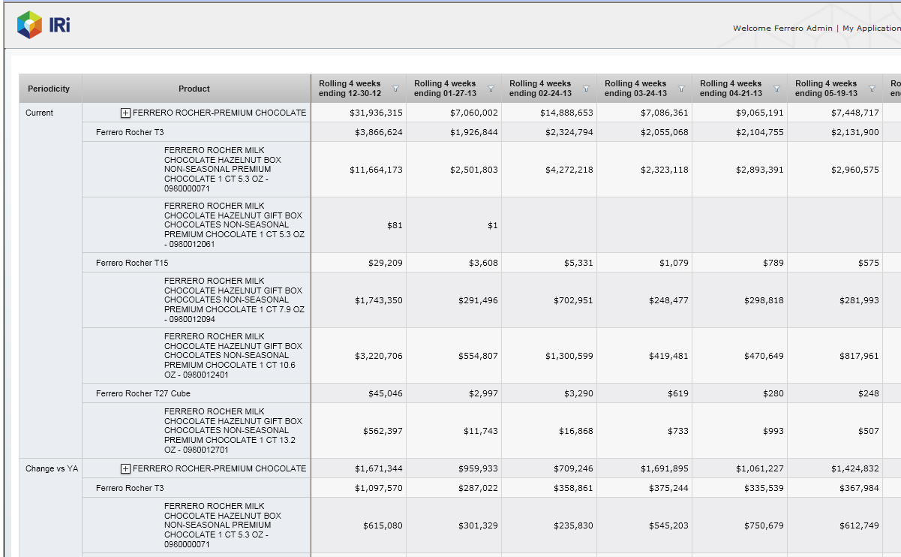
Task: Open filter for weeks ending 05-19-13 column
Action: pos(872,89)
